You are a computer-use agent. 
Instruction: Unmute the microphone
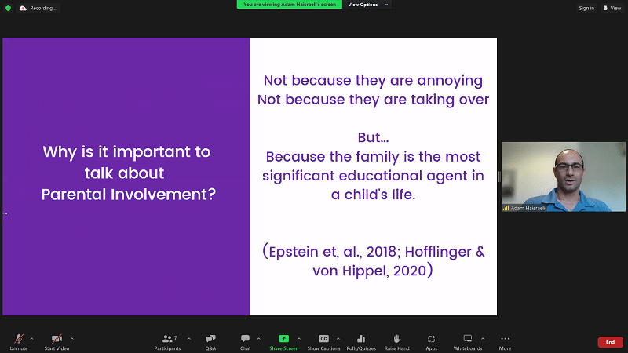(x=17, y=340)
